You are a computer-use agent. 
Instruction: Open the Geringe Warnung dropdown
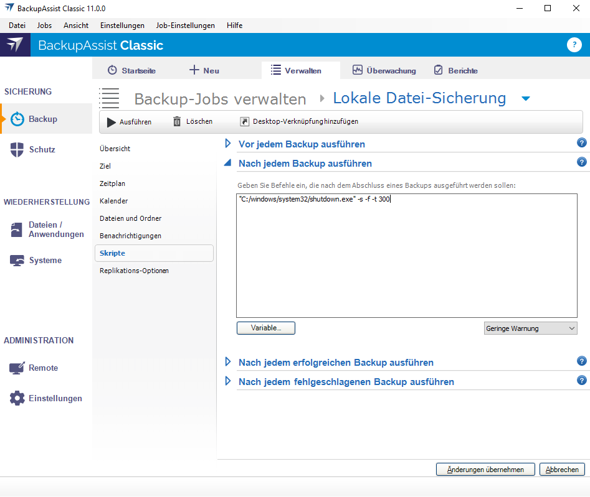pyautogui.click(x=531, y=328)
